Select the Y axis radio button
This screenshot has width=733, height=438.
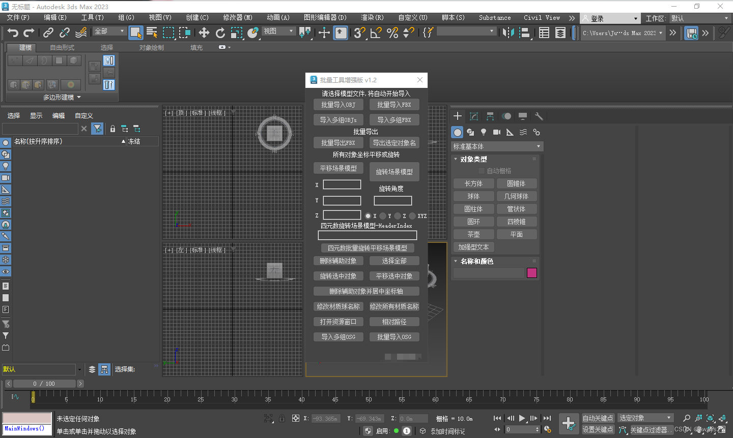[383, 216]
